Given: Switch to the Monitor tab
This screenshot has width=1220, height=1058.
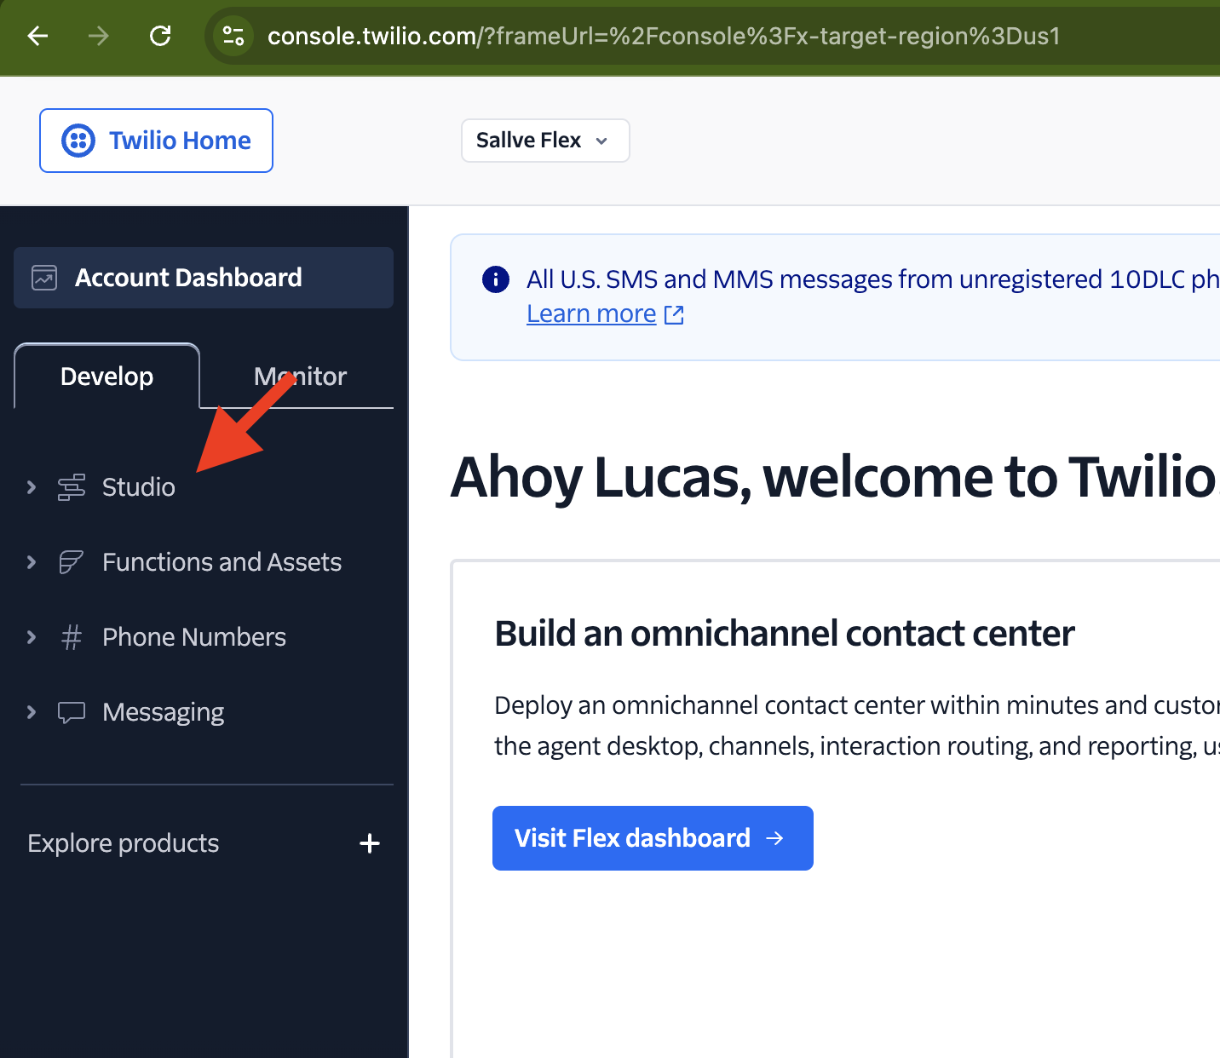Looking at the screenshot, I should tap(300, 377).
